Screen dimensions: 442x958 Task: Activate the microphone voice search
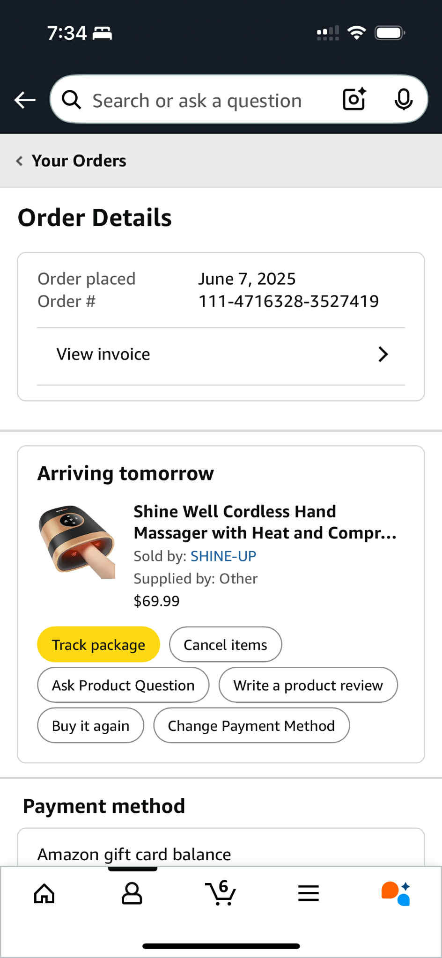click(x=403, y=99)
